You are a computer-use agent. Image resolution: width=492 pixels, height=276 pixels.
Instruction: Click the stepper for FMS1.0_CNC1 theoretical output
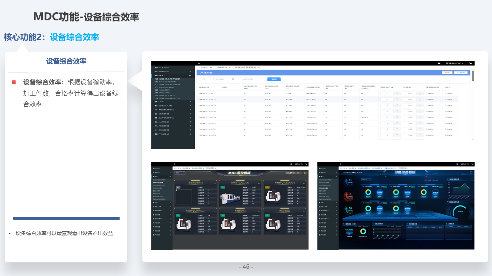pos(397,93)
